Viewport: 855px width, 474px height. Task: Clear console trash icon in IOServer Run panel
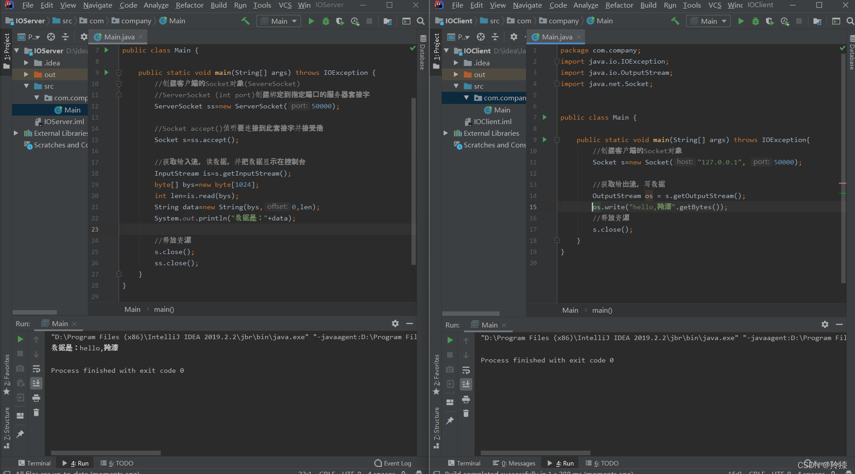36,412
